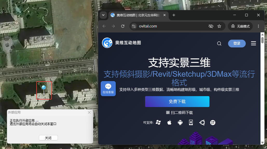Viewport: 267px width, 149px height.
Task: Bookmark this page with the star
Action: click(x=219, y=26)
